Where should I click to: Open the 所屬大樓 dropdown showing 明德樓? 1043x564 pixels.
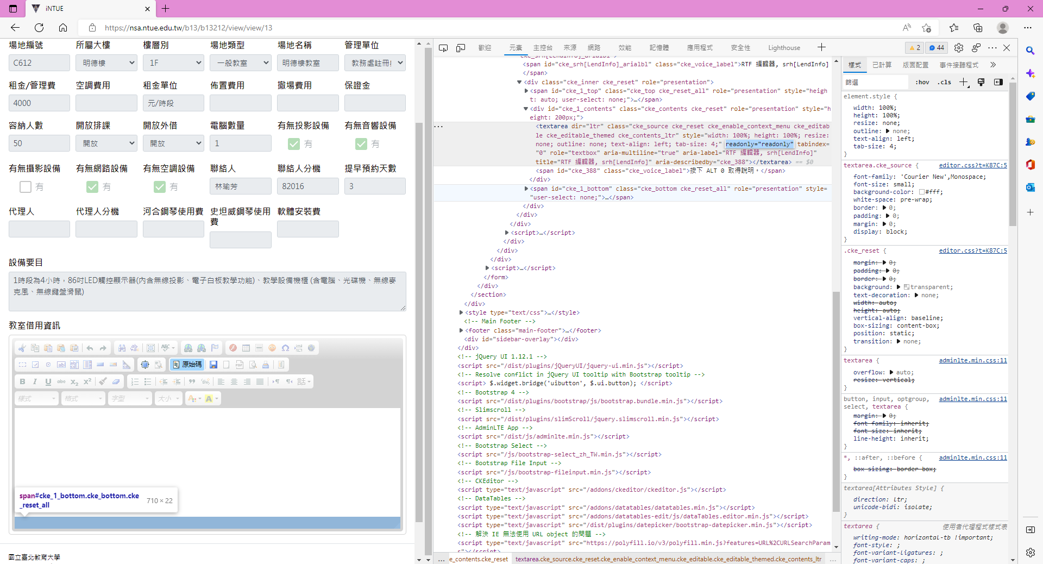point(106,63)
